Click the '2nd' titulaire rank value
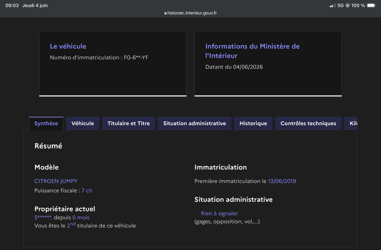Viewport: 381px width, 250px height. [x=71, y=225]
